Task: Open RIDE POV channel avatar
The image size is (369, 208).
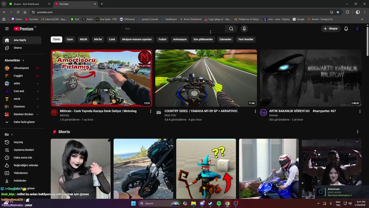Action: coord(159,112)
